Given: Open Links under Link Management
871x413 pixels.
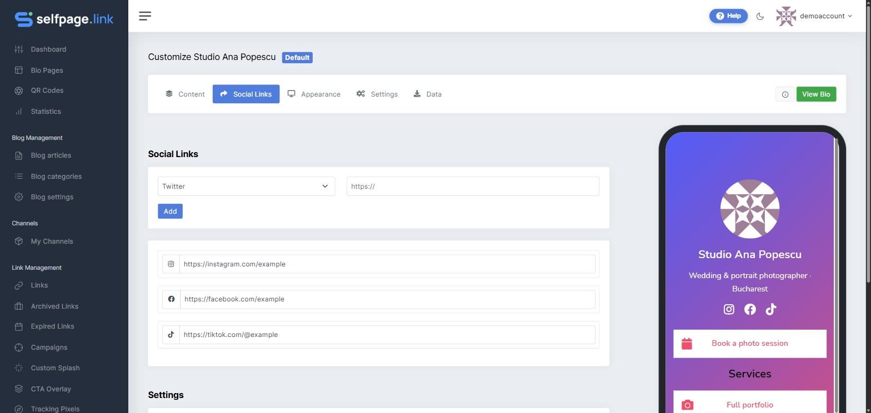Looking at the screenshot, I should pos(39,285).
